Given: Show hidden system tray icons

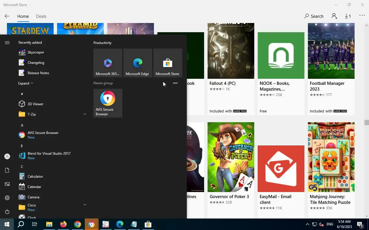Looking at the screenshot, I should [307, 224].
